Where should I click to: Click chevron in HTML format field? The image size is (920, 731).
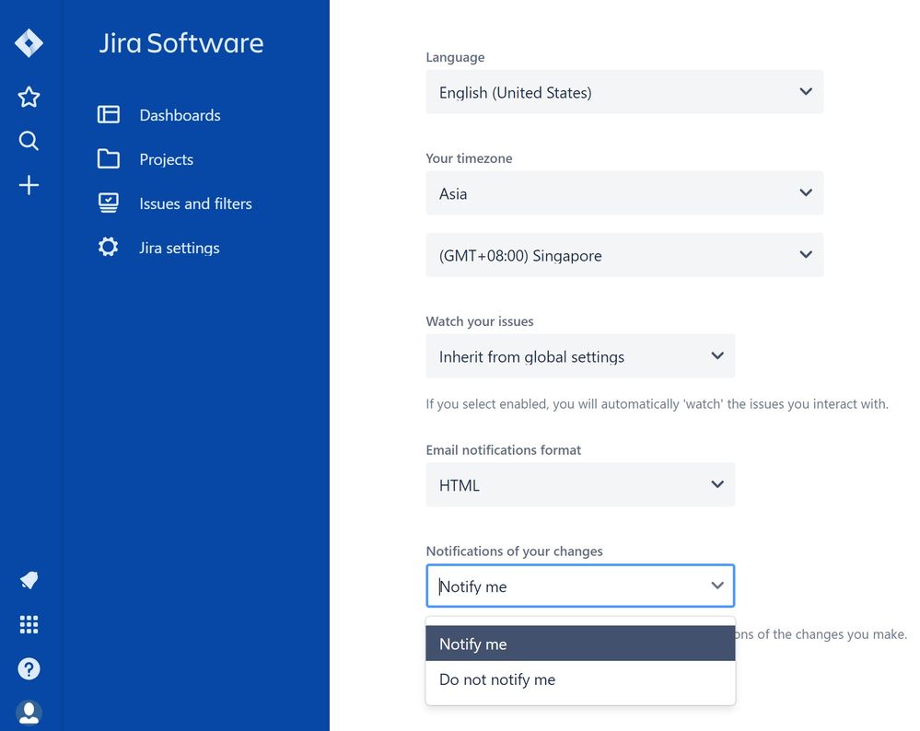click(717, 484)
